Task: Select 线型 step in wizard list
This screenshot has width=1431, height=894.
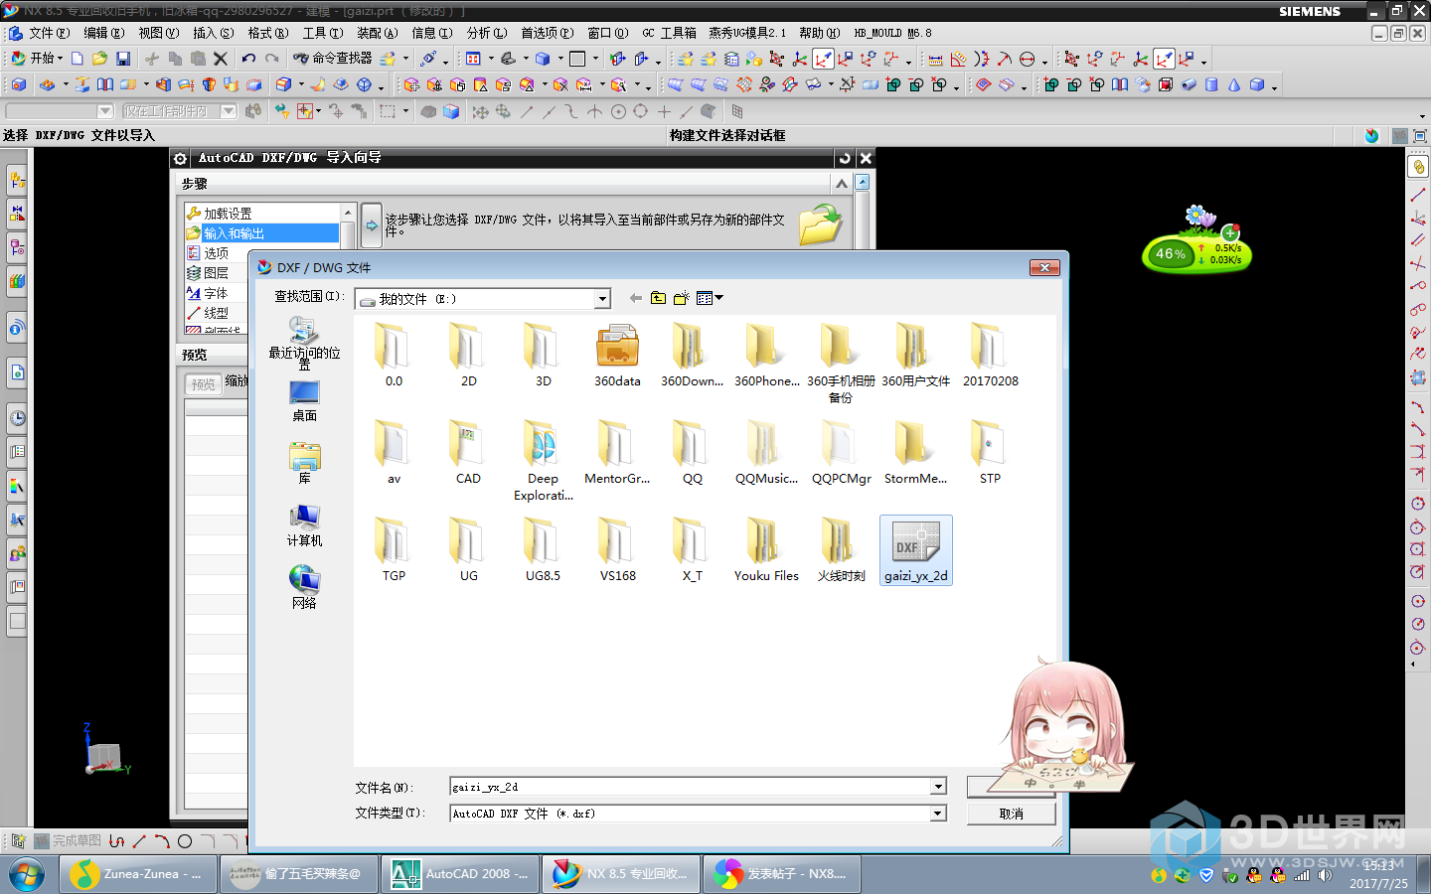Action: click(262, 313)
